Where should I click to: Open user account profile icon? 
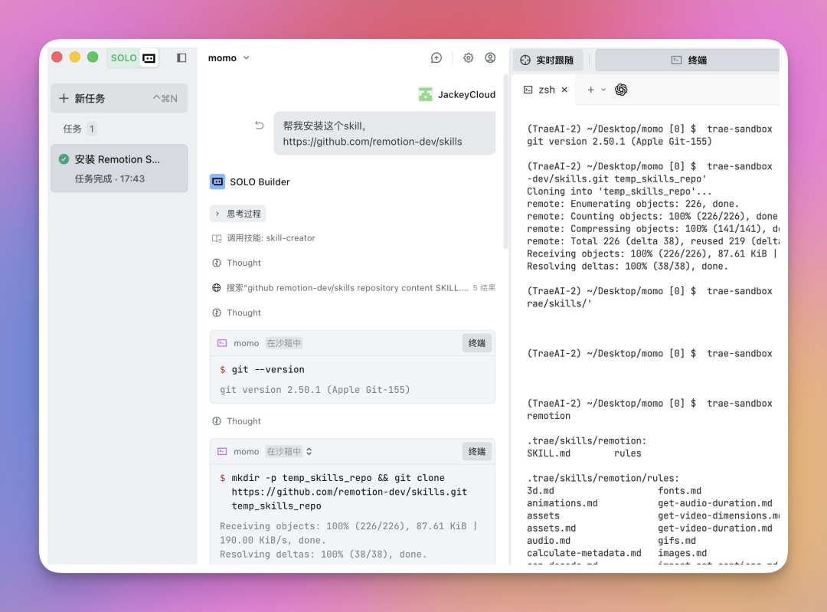490,58
